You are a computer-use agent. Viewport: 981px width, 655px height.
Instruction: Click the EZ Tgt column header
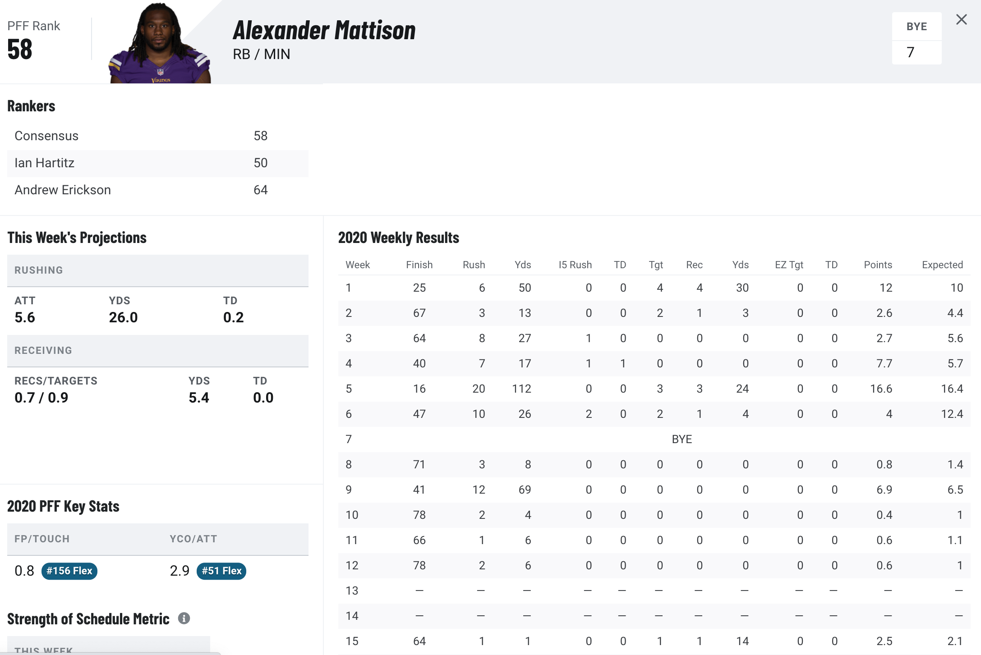(789, 265)
